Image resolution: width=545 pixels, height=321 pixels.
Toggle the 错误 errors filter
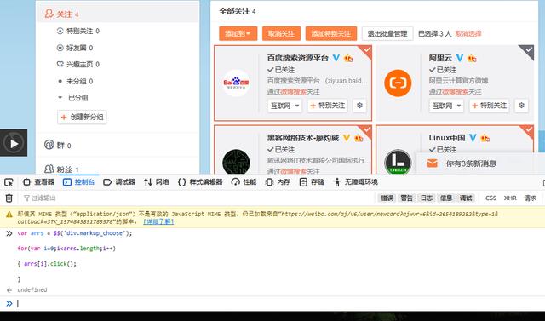[387, 198]
